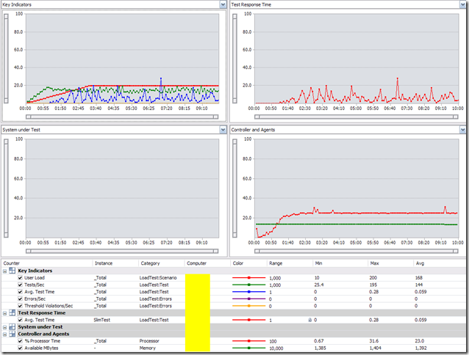Click the LoadTest:Scenario category cell
The height and width of the screenshot is (355, 469).
tap(158, 278)
